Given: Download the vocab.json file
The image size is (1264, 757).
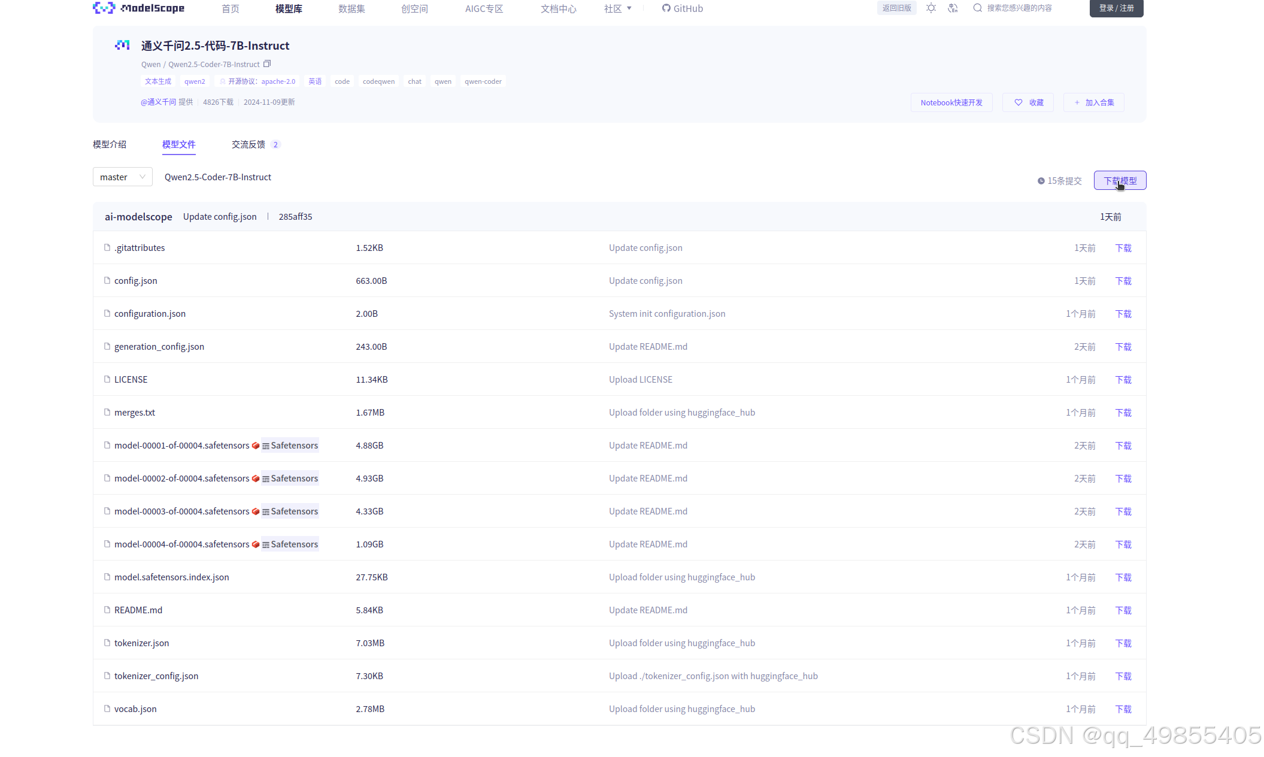Looking at the screenshot, I should [x=1123, y=708].
